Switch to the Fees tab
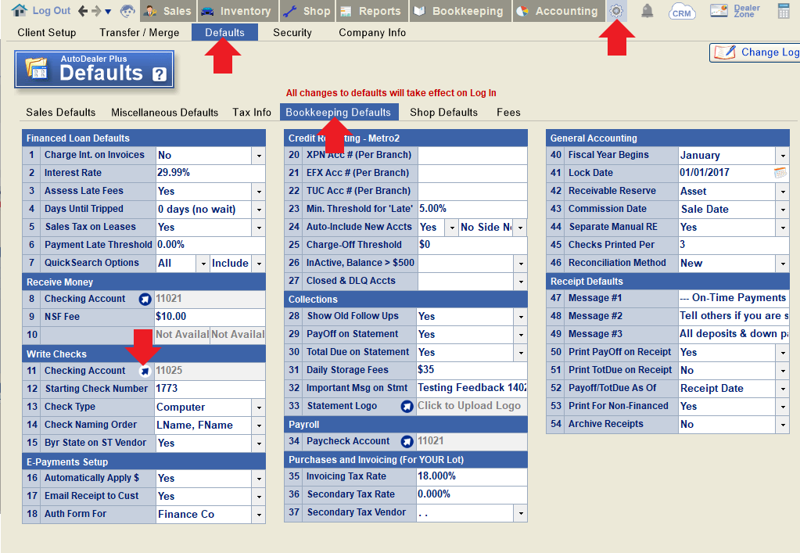 click(x=508, y=112)
